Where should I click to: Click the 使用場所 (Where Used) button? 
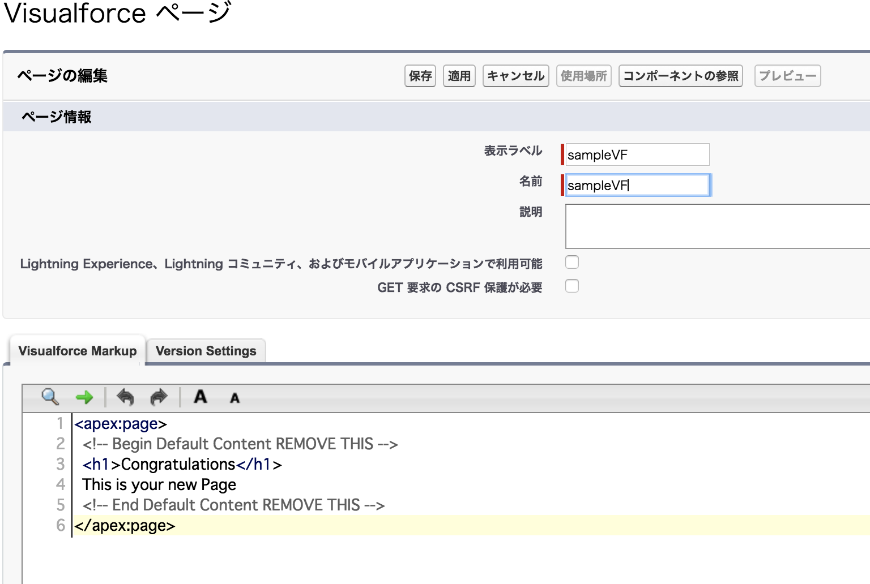(x=583, y=76)
